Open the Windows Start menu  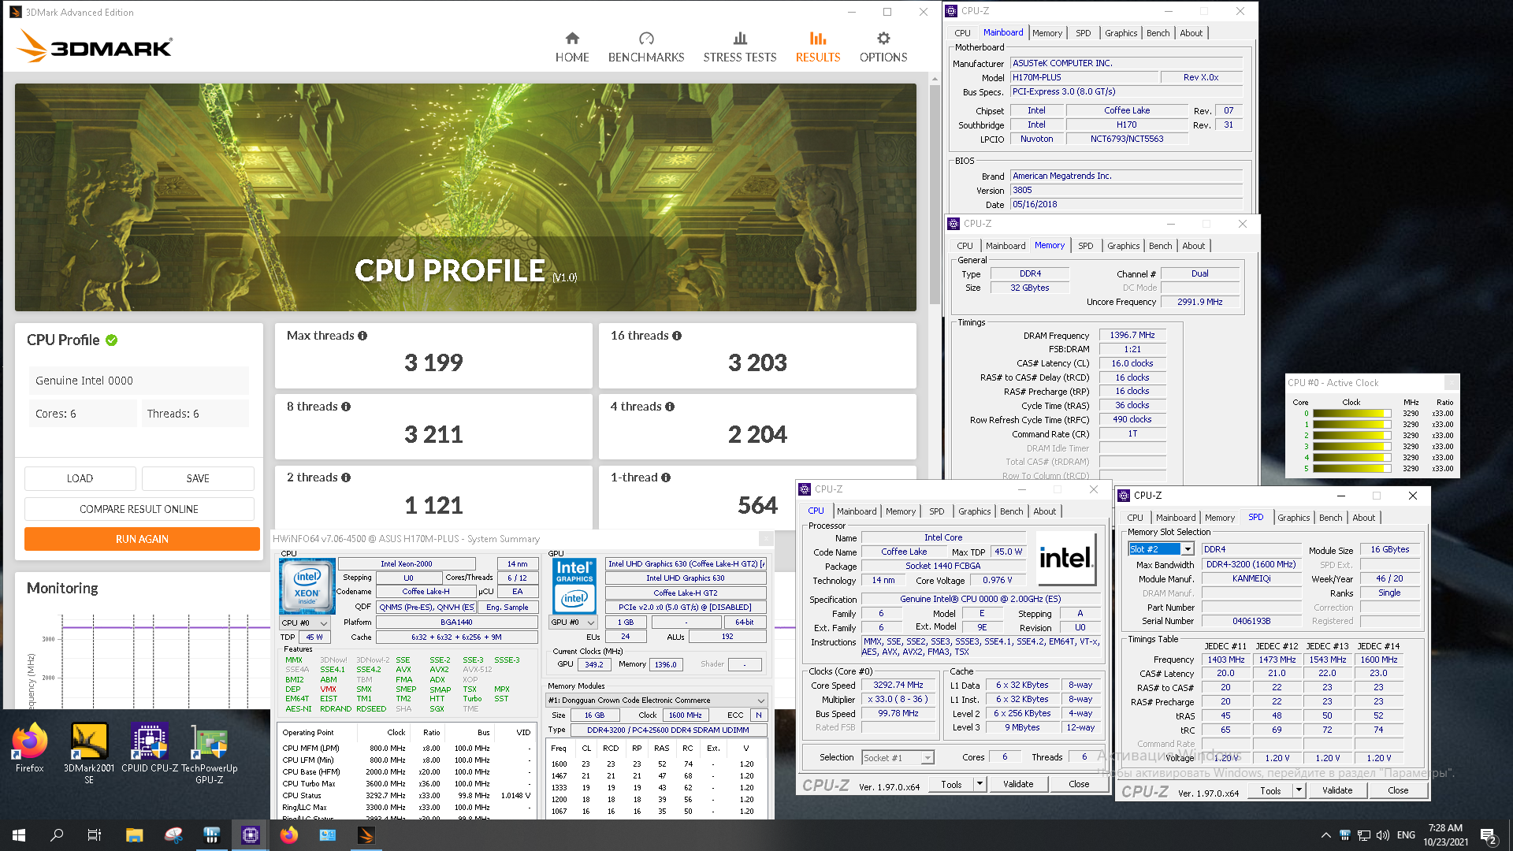19,835
